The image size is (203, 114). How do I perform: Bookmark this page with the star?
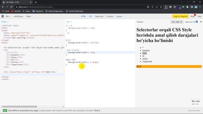point(161,7)
